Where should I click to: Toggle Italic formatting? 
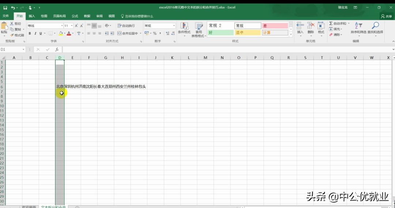pyautogui.click(x=35, y=34)
